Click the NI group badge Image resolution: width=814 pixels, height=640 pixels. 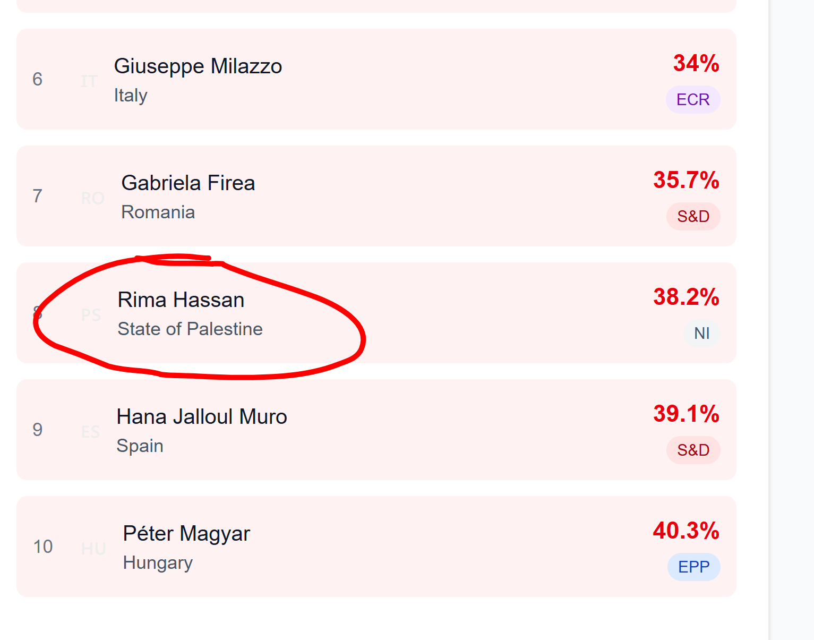[x=701, y=334]
